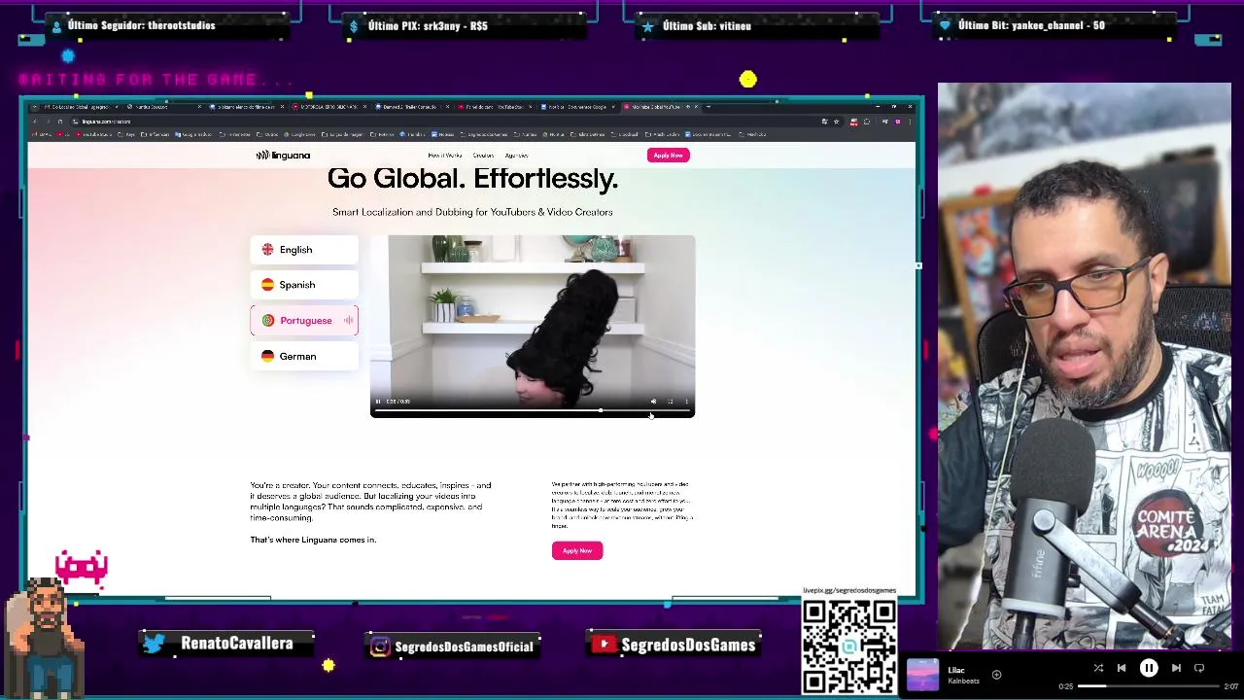
Task: Open Agencies nav item
Action: (516, 156)
